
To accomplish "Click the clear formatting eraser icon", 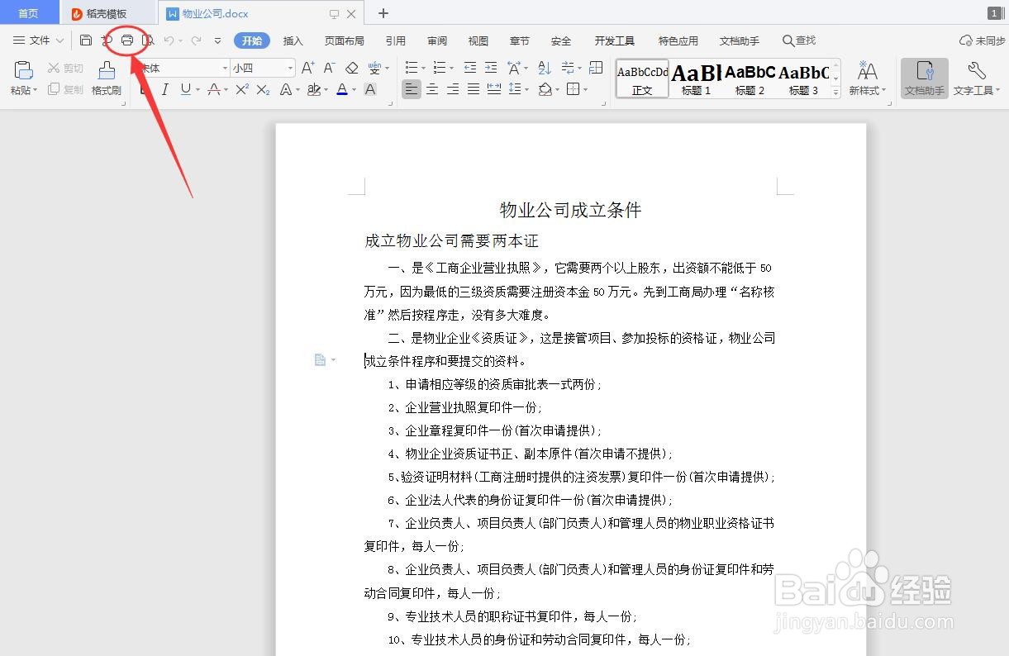I will [x=353, y=69].
